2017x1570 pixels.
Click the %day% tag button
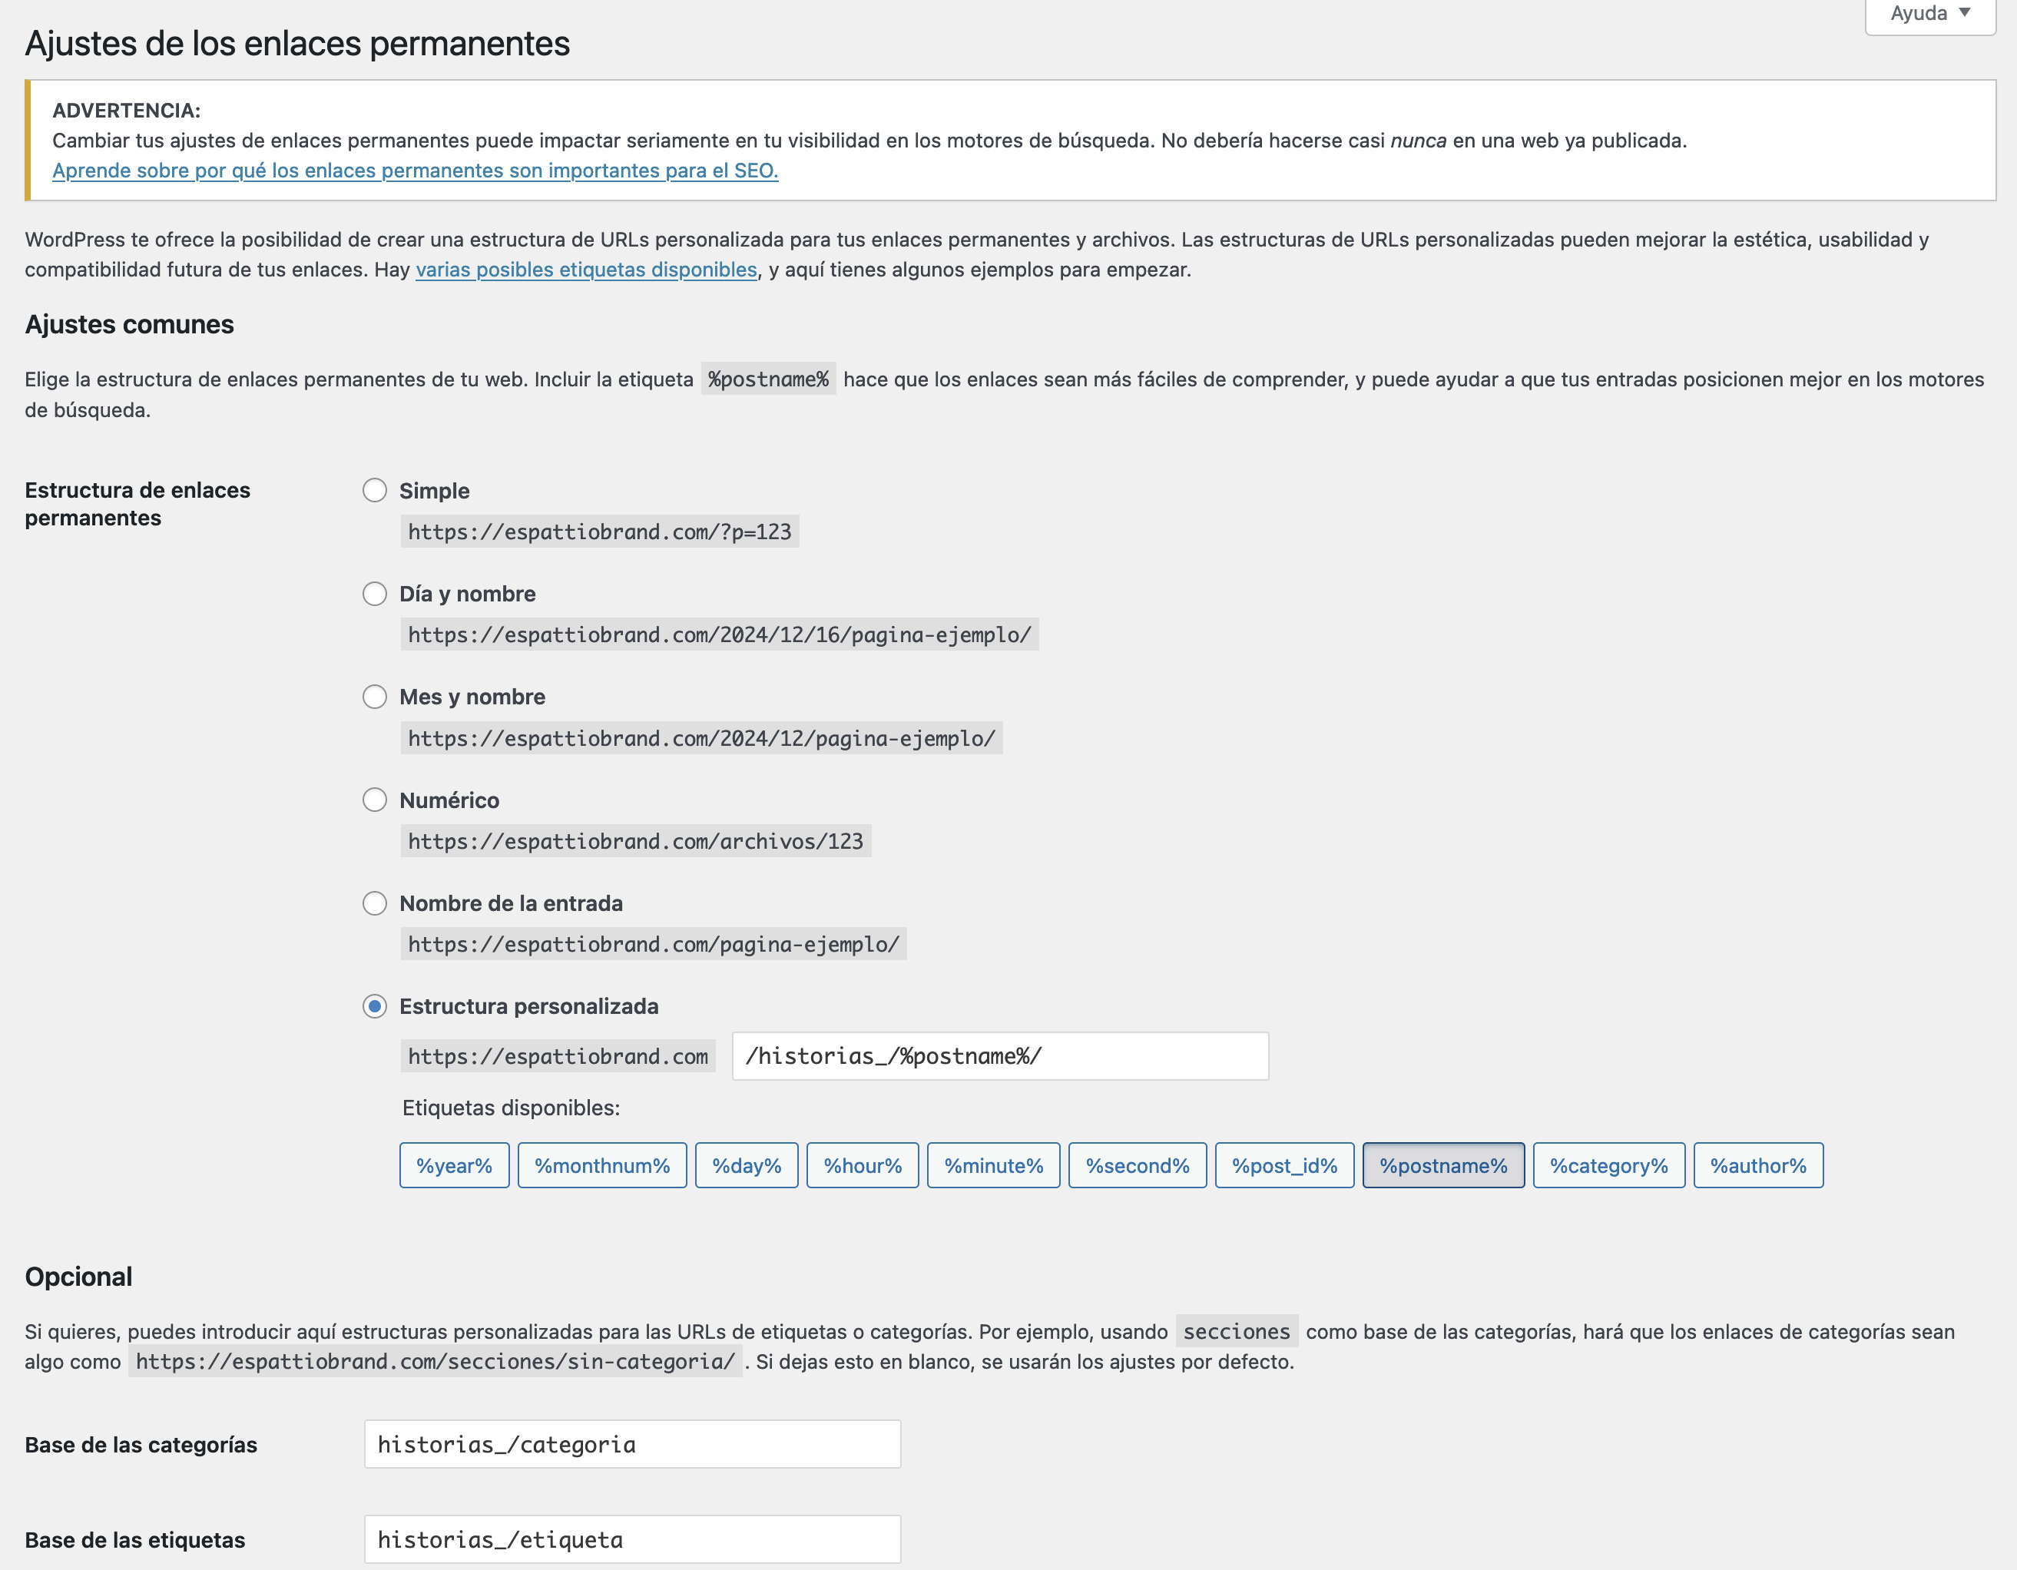pyautogui.click(x=747, y=1165)
